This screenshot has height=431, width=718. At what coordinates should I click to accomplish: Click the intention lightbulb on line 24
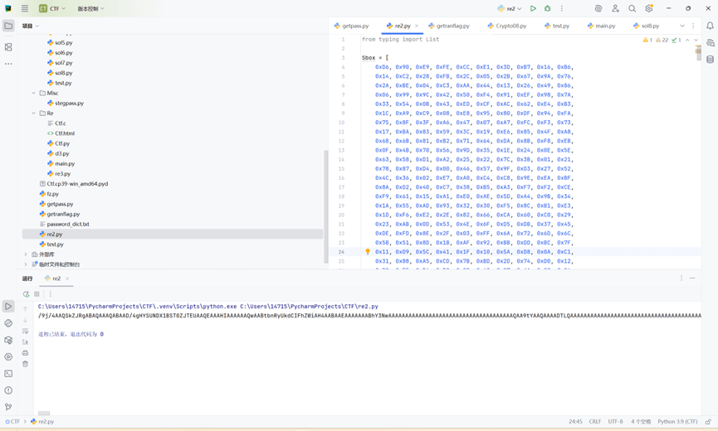point(367,251)
